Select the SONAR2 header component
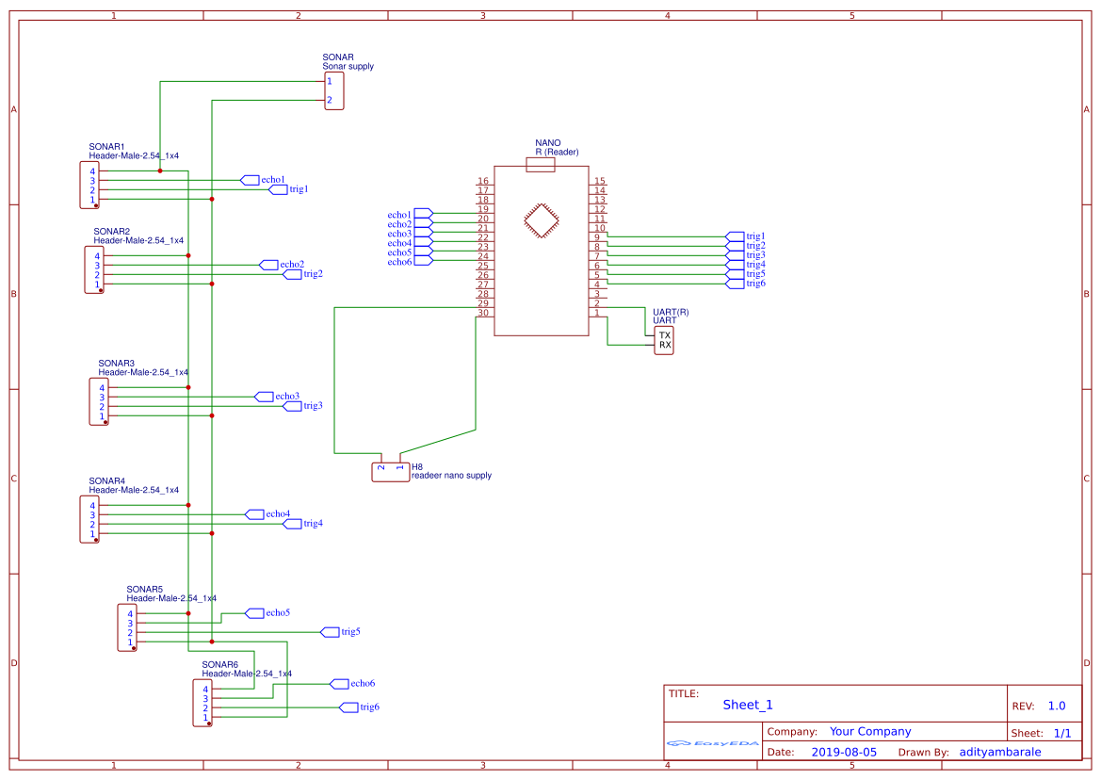This screenshot has height=780, width=1101. (94, 269)
